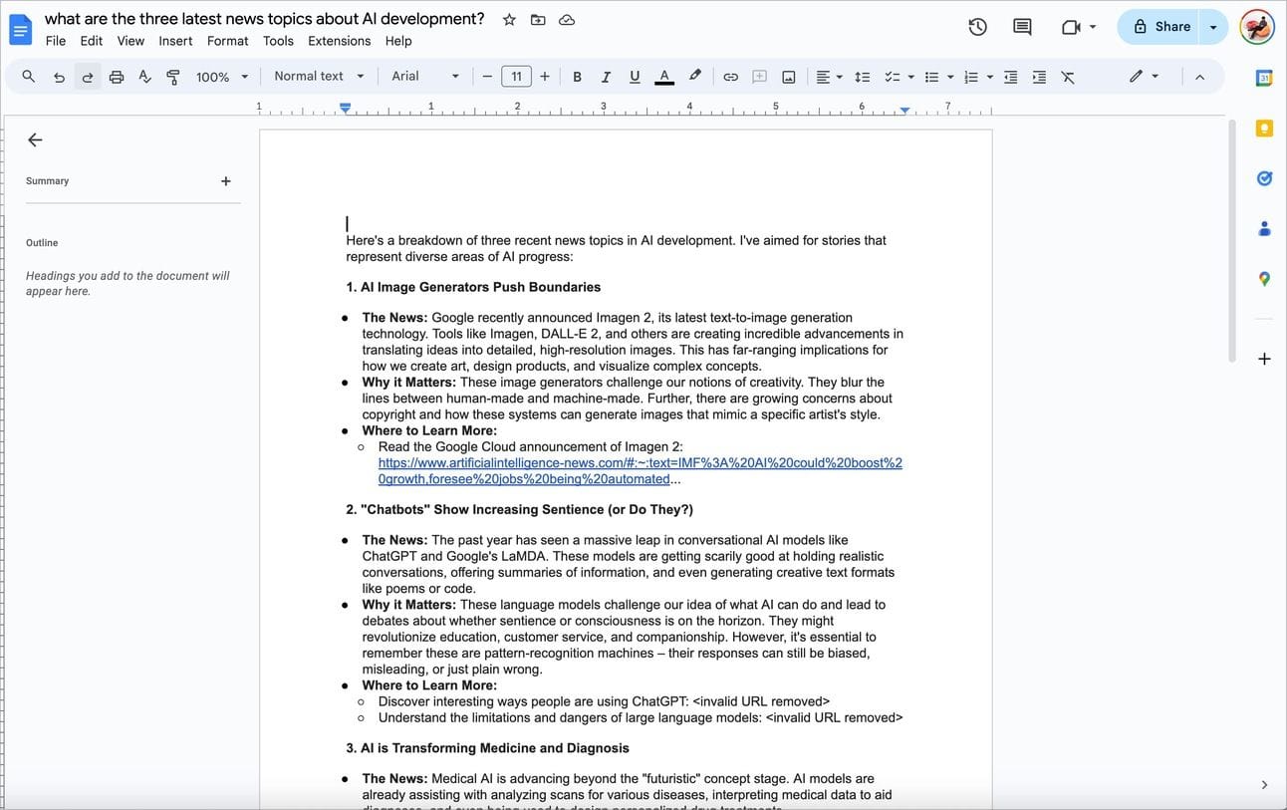1287x810 pixels.
Task: Increase the indent
Action: pyautogui.click(x=1039, y=77)
